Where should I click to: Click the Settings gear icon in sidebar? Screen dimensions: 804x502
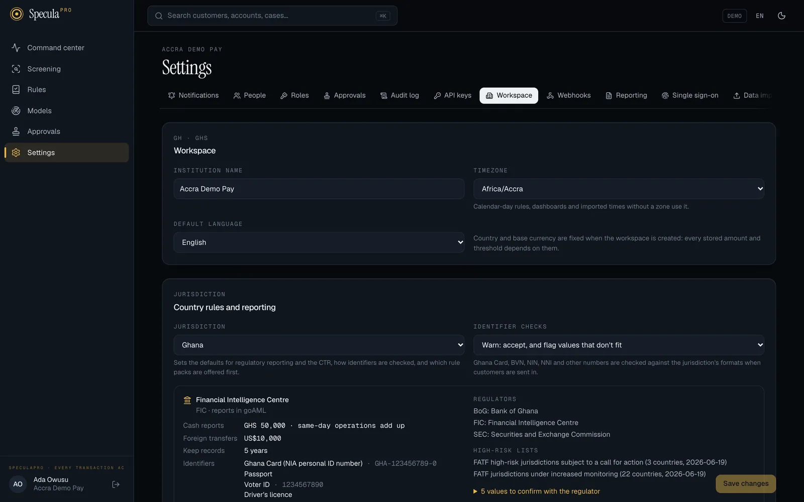16,153
